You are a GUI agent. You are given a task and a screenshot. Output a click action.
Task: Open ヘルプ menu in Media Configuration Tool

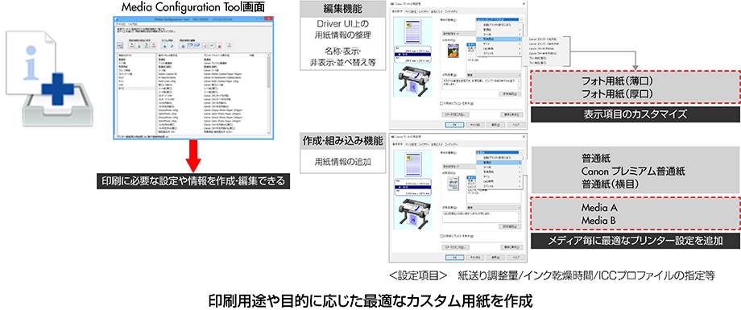coord(132,24)
